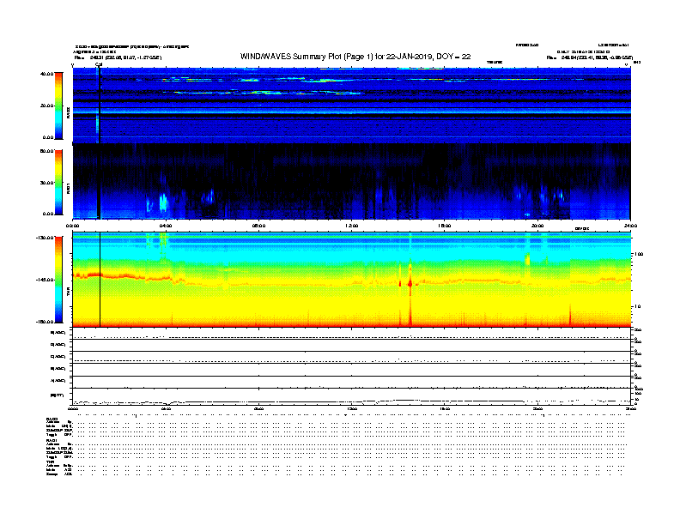Click the 40.00 label on RAD2 scale

[x=46, y=74]
